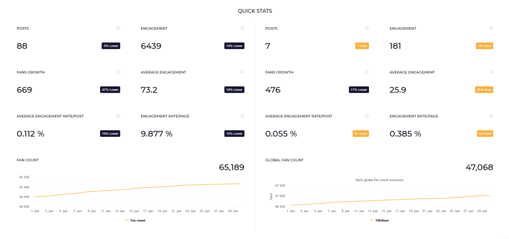509x239 pixels.
Task: Click '10% Lower' badge beside 73.2
Action: (235, 90)
